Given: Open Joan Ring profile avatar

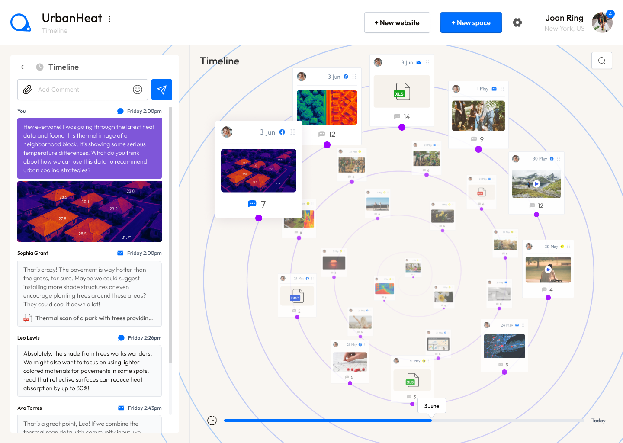Looking at the screenshot, I should (x=602, y=22).
